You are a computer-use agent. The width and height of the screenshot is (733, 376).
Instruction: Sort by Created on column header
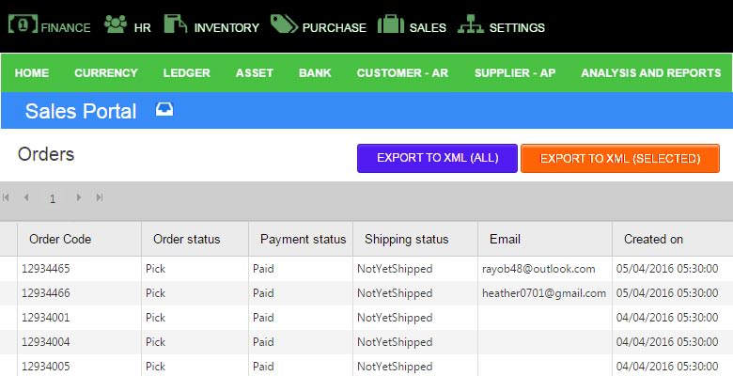point(653,239)
